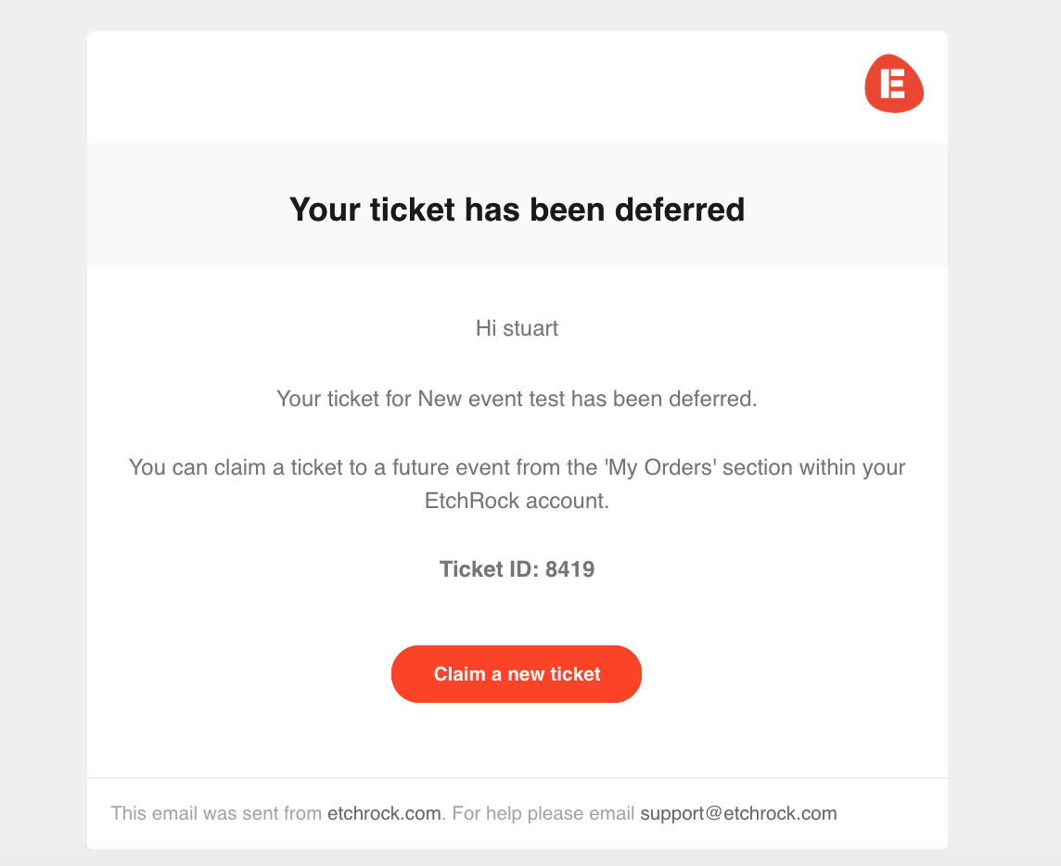The width and height of the screenshot is (1061, 866).
Task: Click the 'Your ticket has been deferred' heading
Action: (517, 210)
